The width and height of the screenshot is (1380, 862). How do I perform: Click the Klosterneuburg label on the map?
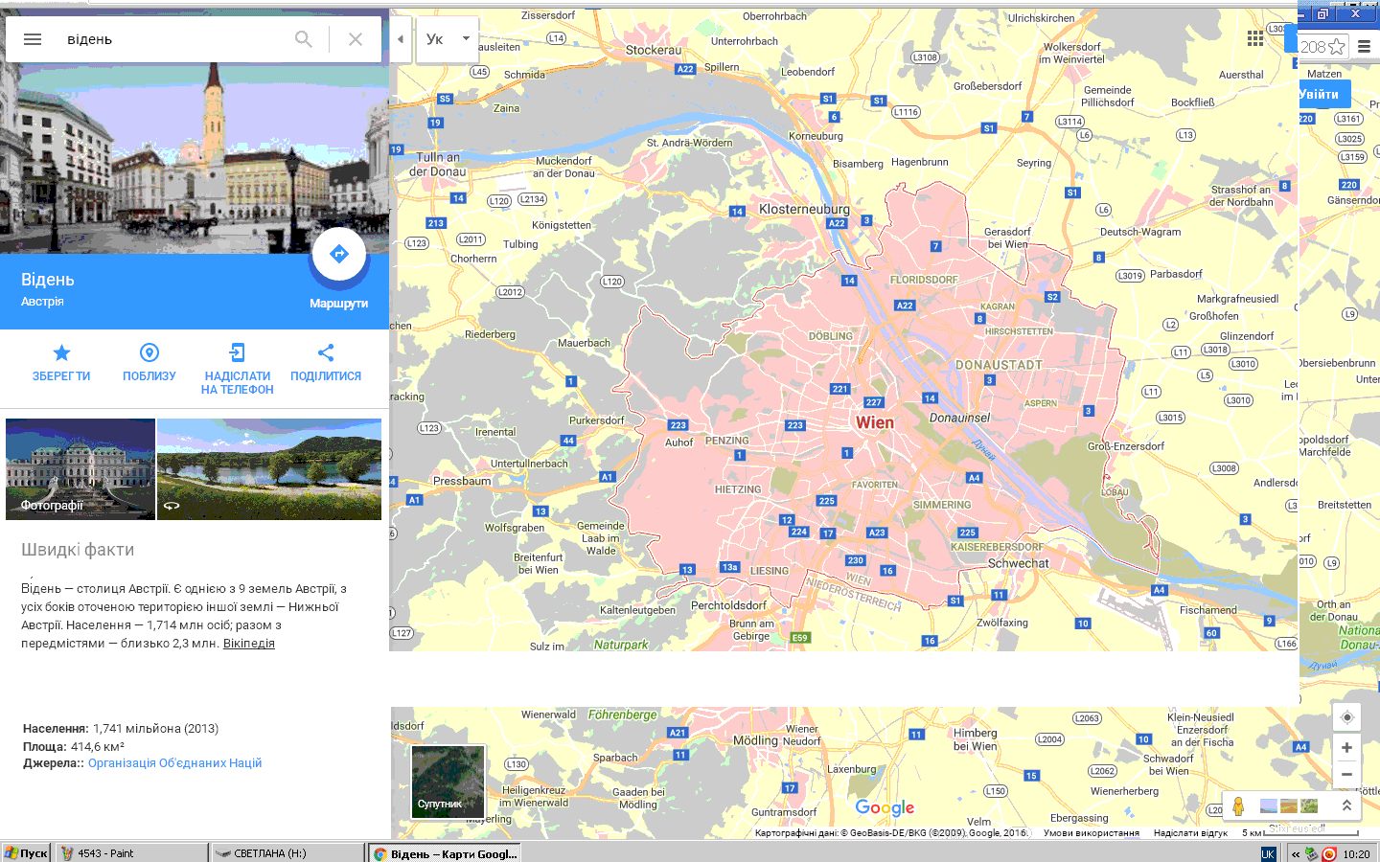(x=804, y=209)
